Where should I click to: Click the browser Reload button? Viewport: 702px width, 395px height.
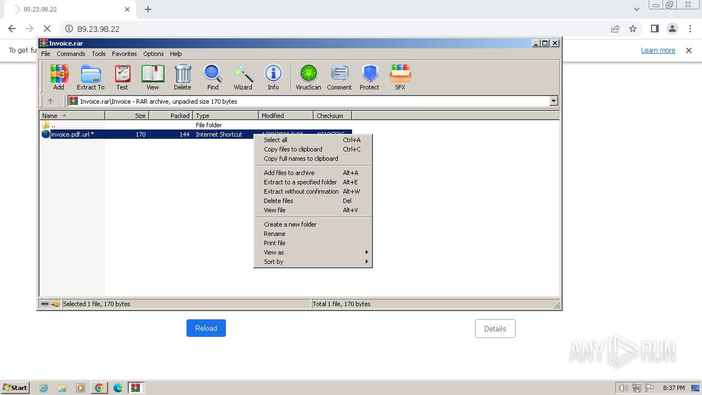click(x=206, y=328)
